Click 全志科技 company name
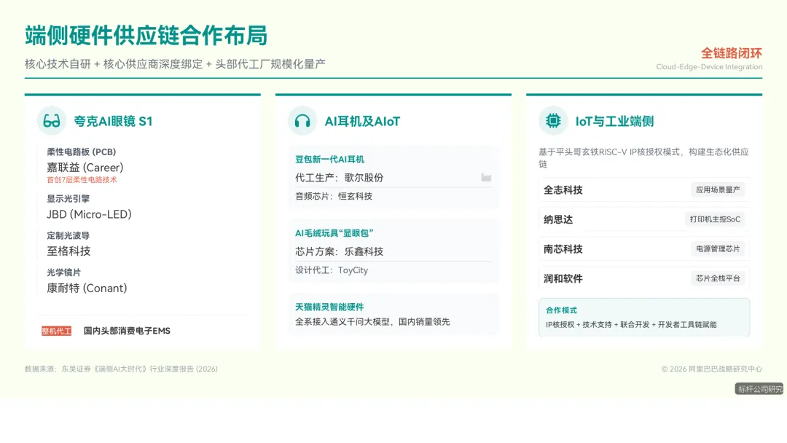This screenshot has width=787, height=443. click(x=563, y=190)
